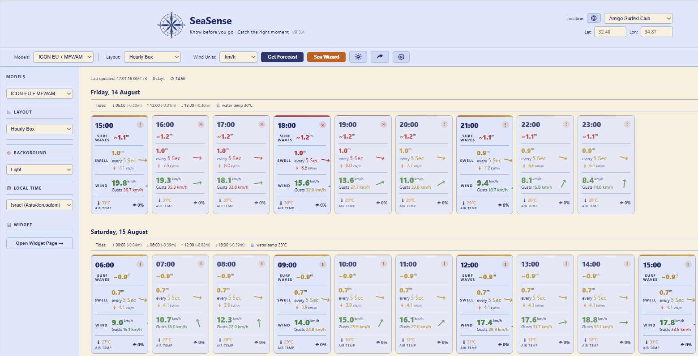
Task: Click the warning icon on Friday 22:00 card
Action: tap(566, 124)
